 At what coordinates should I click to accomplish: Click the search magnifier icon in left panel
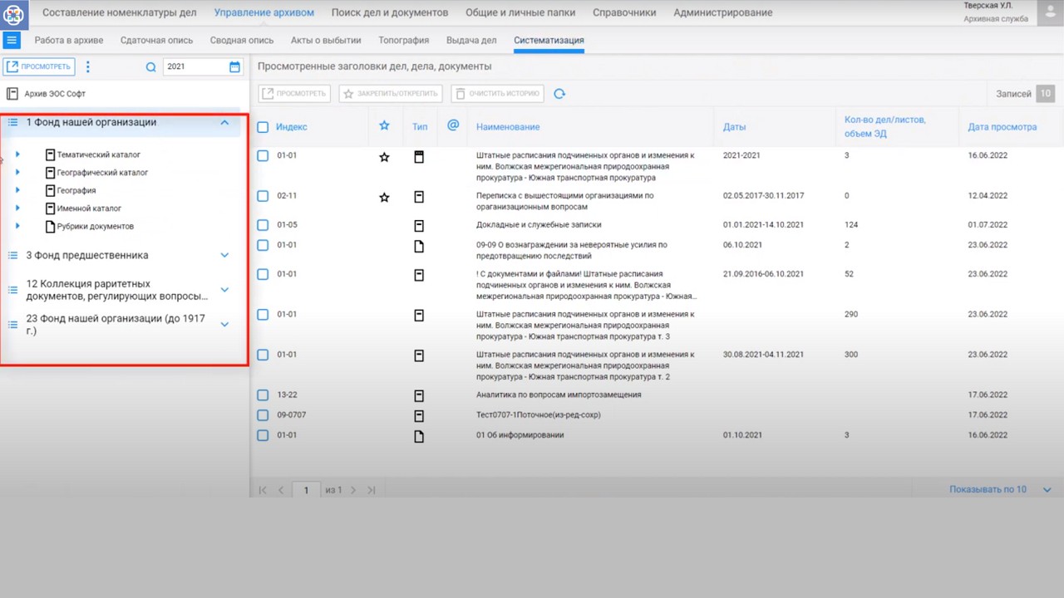pos(150,67)
